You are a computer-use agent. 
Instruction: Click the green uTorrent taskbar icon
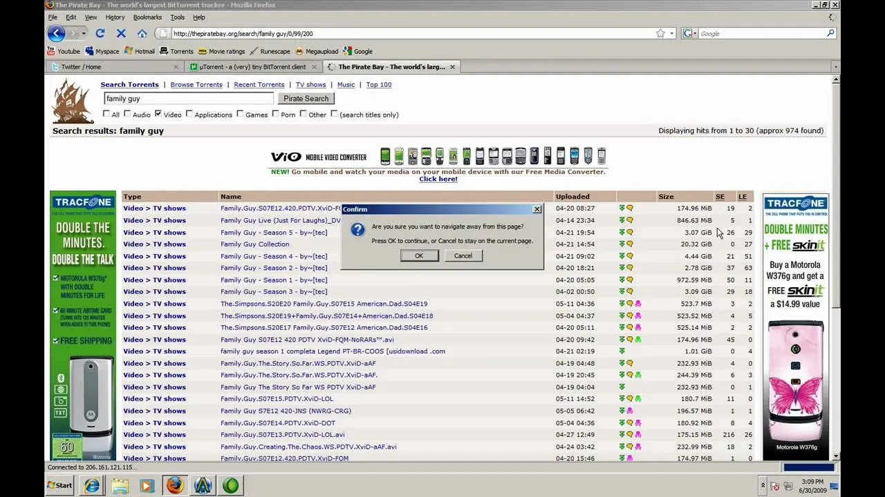230,485
